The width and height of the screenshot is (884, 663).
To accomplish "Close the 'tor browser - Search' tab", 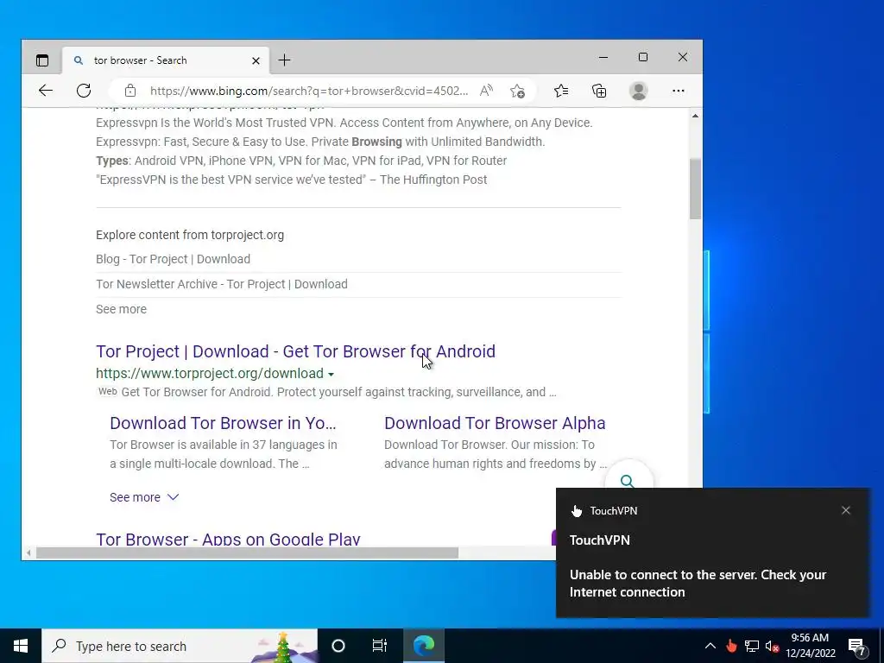I will pos(256,60).
